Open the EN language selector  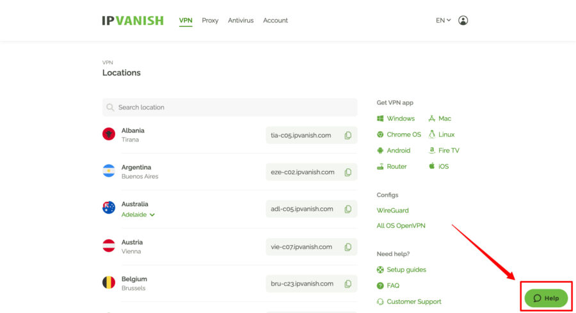click(x=443, y=20)
